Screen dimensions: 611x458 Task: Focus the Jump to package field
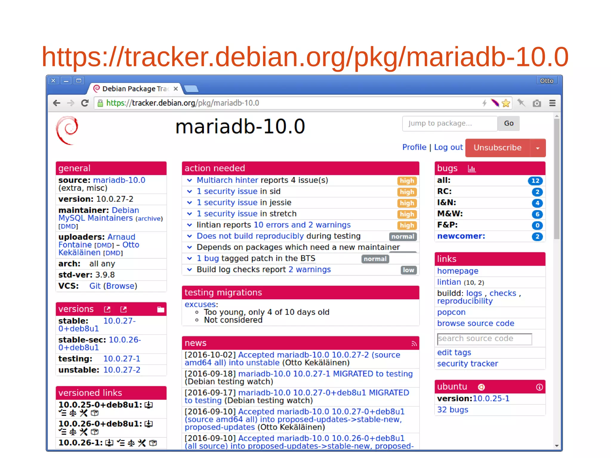[450, 124]
